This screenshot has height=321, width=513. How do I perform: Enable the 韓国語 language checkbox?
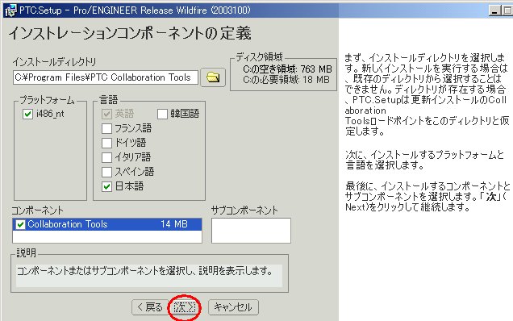click(x=162, y=115)
